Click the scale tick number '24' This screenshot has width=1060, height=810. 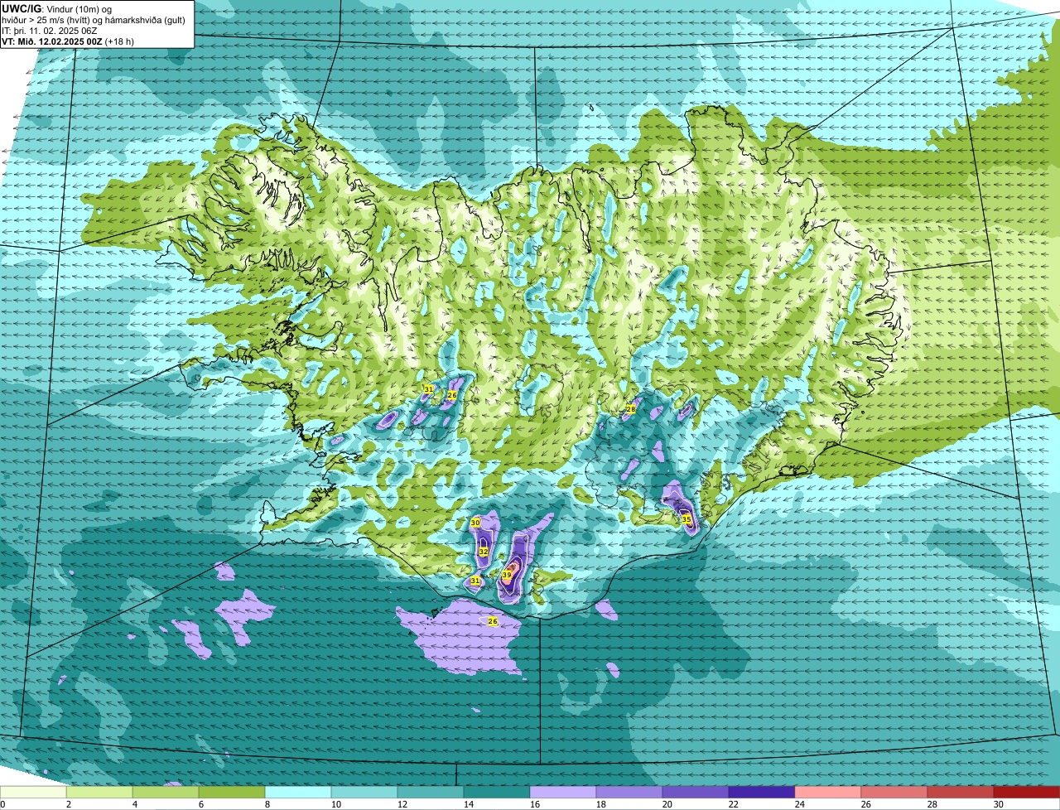(800, 804)
